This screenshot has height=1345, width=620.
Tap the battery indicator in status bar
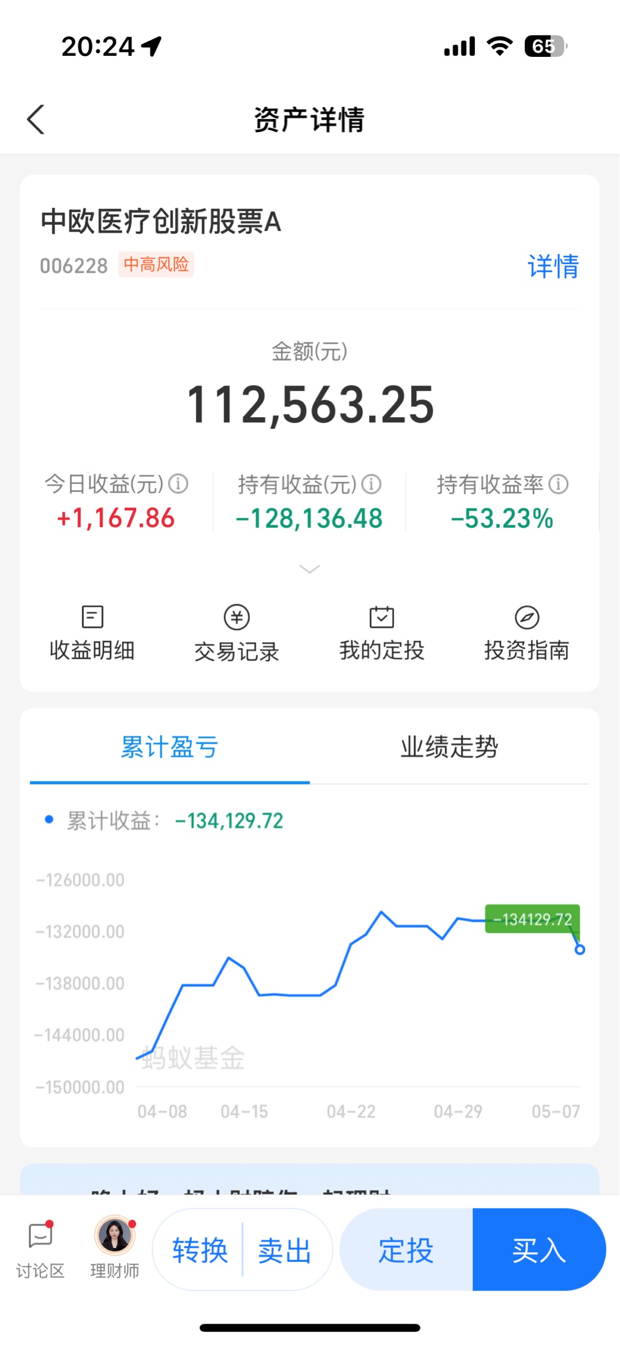point(546,46)
